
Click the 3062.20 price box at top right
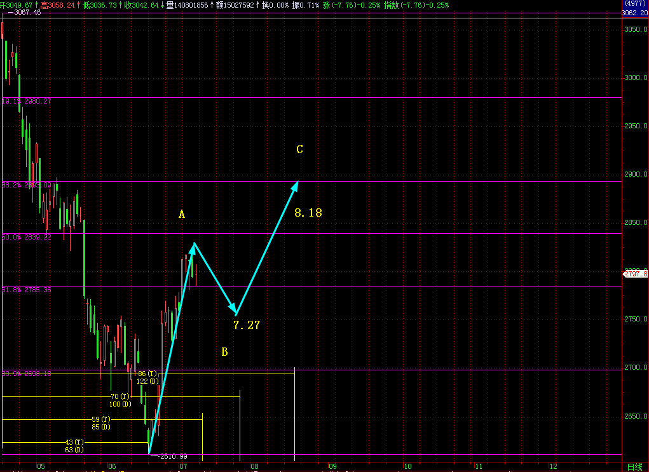634,12
